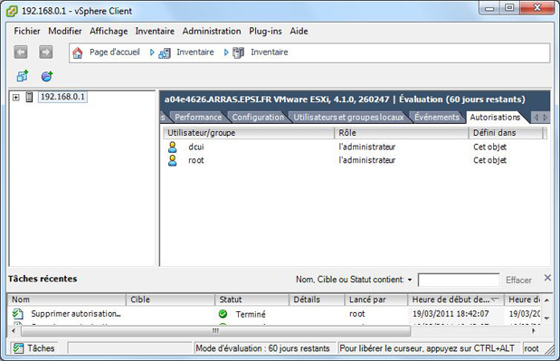The width and height of the screenshot is (560, 361).
Task: Open the Aide menu
Action: click(299, 31)
